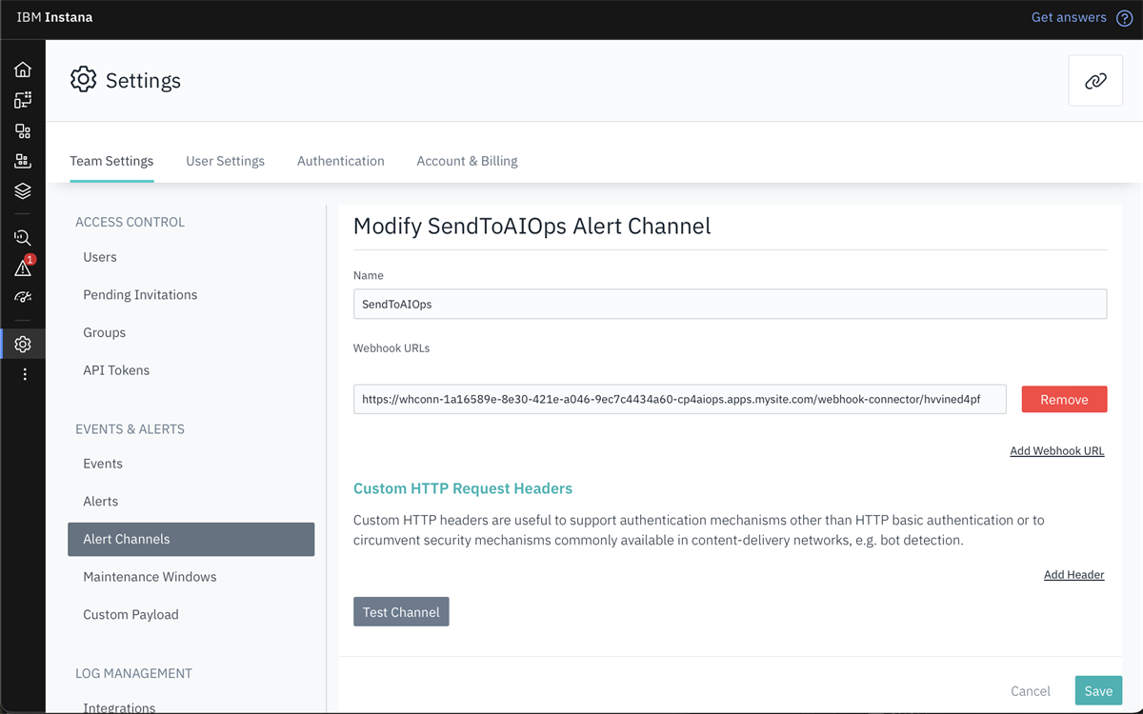Click the EVENTS & ALERTS section label

click(130, 429)
